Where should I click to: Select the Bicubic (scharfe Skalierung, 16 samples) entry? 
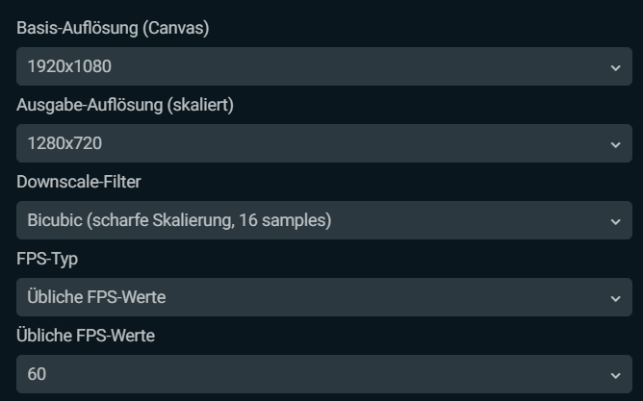pyautogui.click(x=179, y=221)
